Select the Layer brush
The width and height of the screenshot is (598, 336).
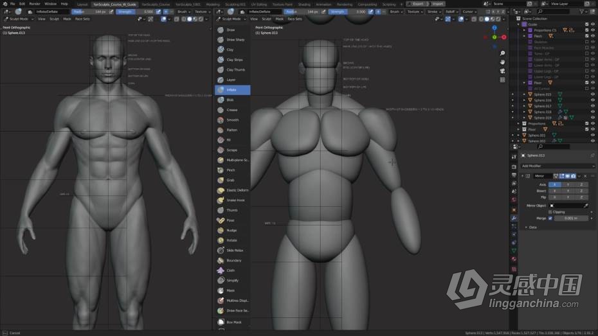click(232, 80)
